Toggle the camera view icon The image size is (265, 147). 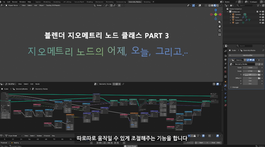219,31
